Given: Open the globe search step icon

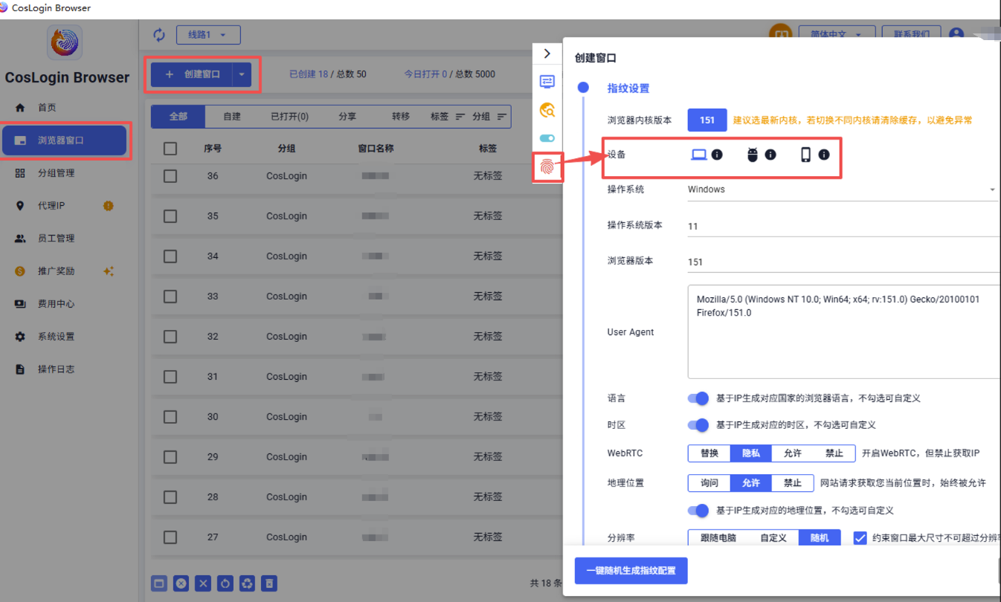Looking at the screenshot, I should [x=547, y=110].
